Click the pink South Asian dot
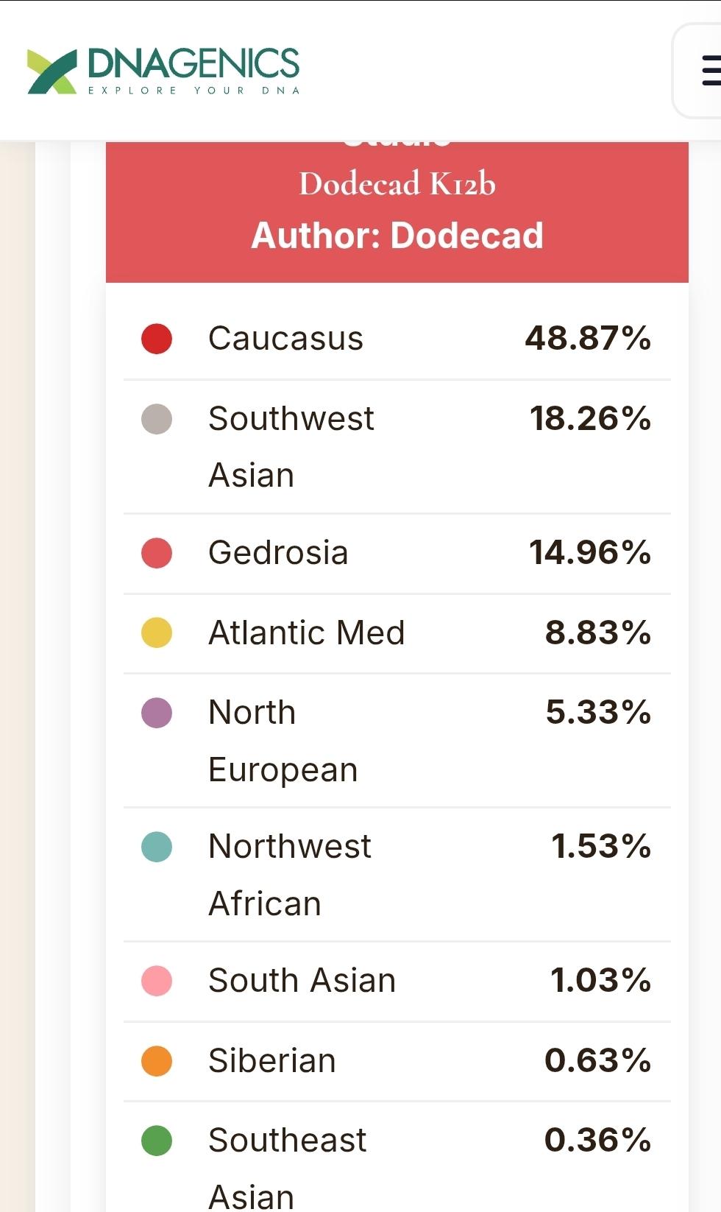 pos(157,981)
